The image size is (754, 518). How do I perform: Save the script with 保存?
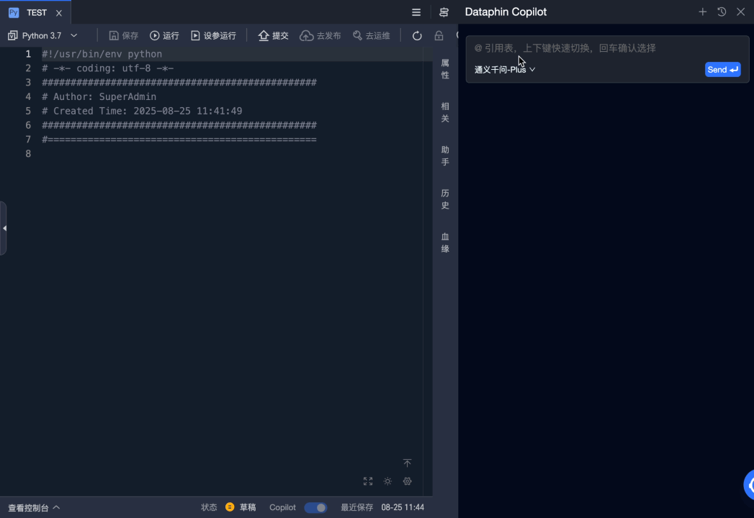(124, 35)
